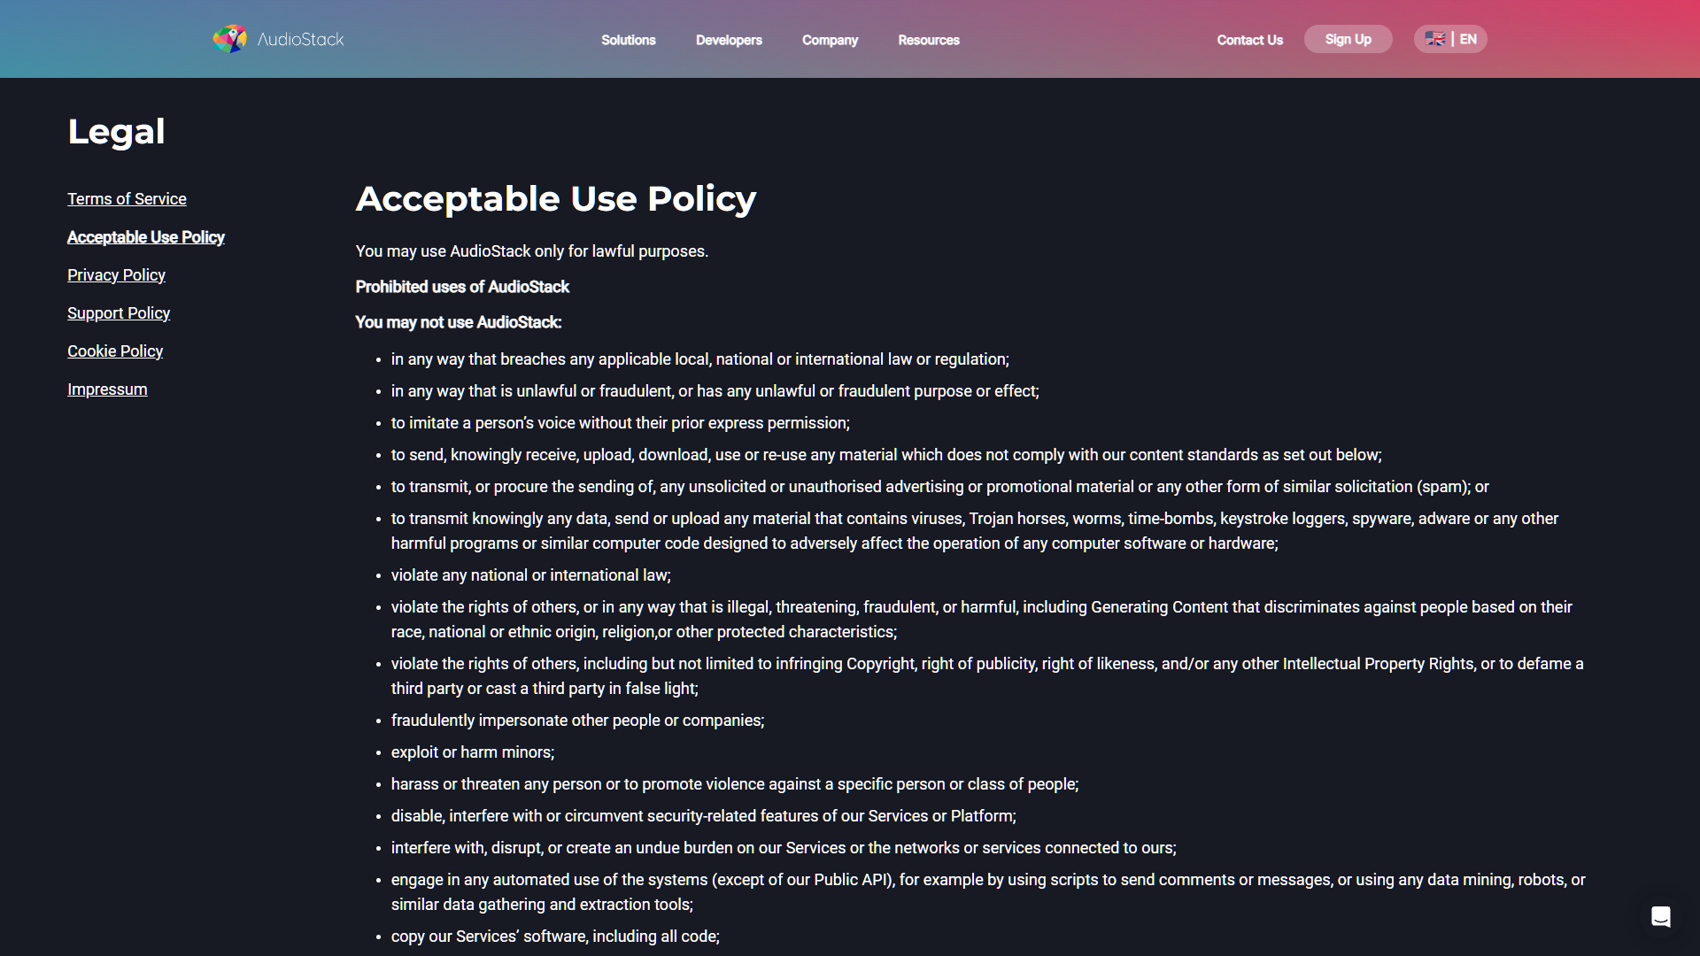Open the Cookie Policy link

point(115,351)
